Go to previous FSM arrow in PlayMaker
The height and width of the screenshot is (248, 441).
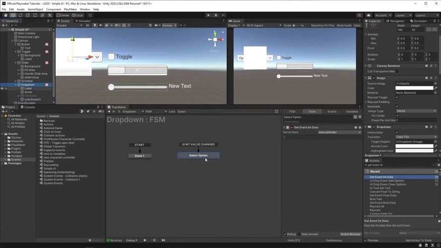(109, 112)
